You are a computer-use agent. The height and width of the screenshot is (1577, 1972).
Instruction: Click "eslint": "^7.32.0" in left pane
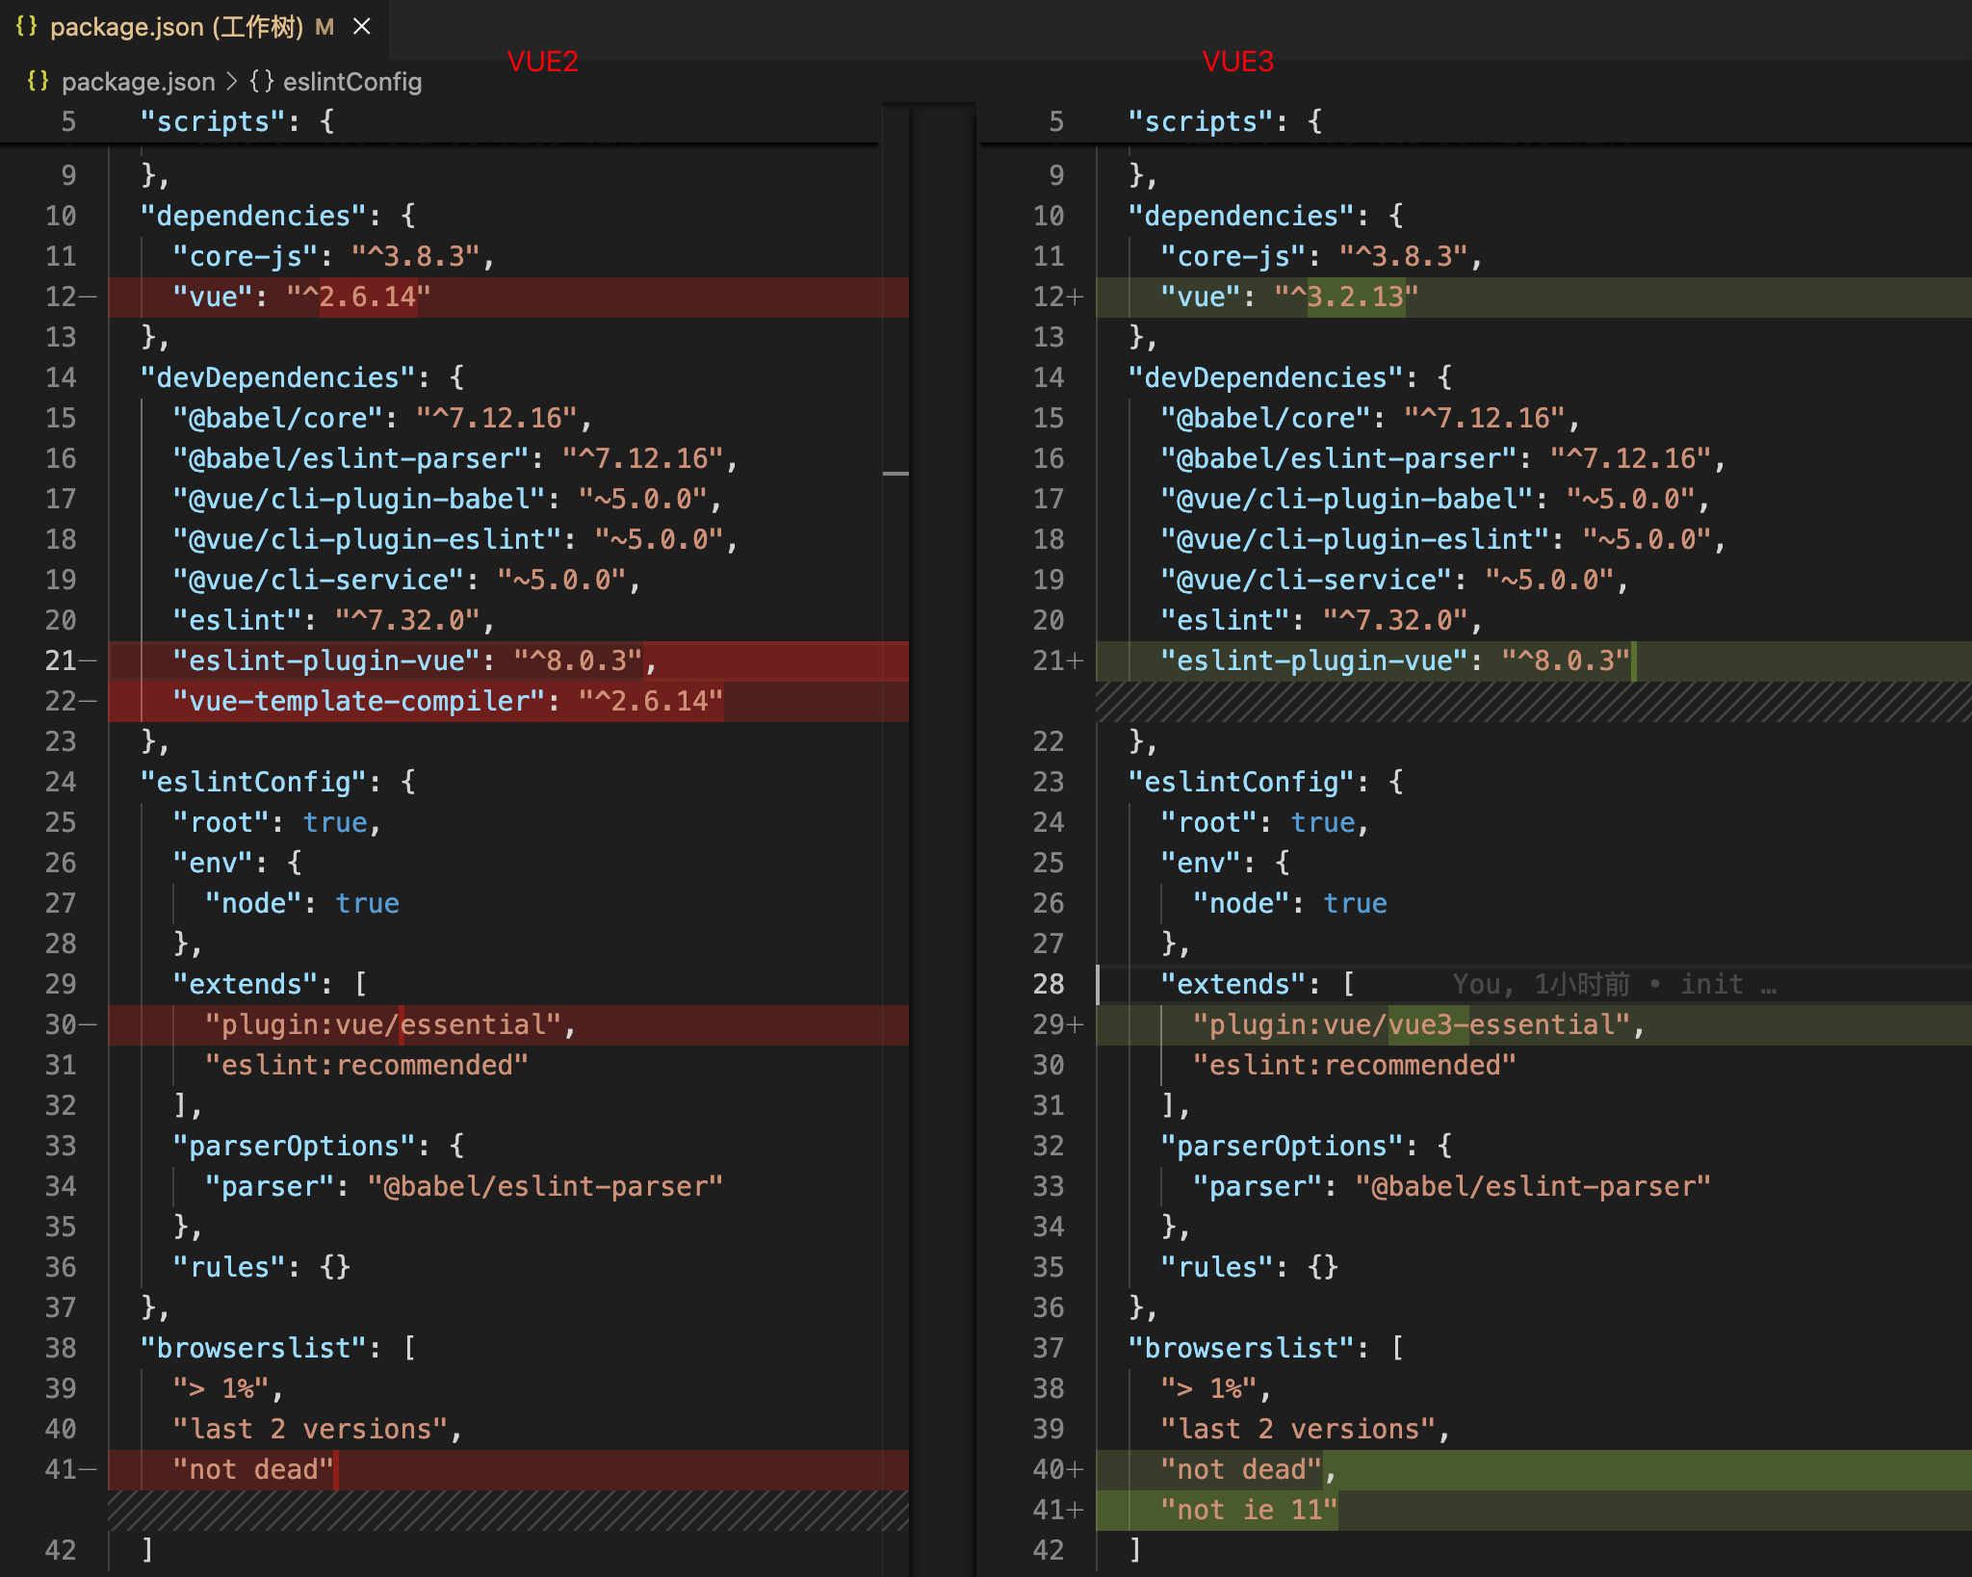pos(333,620)
